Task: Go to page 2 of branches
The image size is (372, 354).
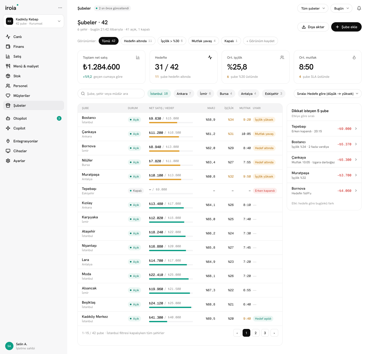Action: pos(256,333)
